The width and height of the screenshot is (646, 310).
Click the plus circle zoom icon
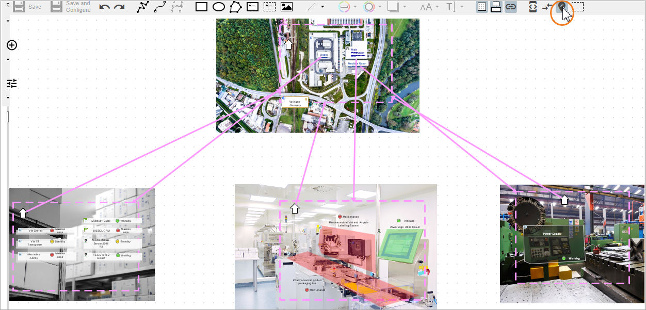(12, 45)
